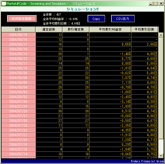Sort by the 日付 column header
Image resolution: width=165 pixels, height=164 pixels.
coord(18,30)
